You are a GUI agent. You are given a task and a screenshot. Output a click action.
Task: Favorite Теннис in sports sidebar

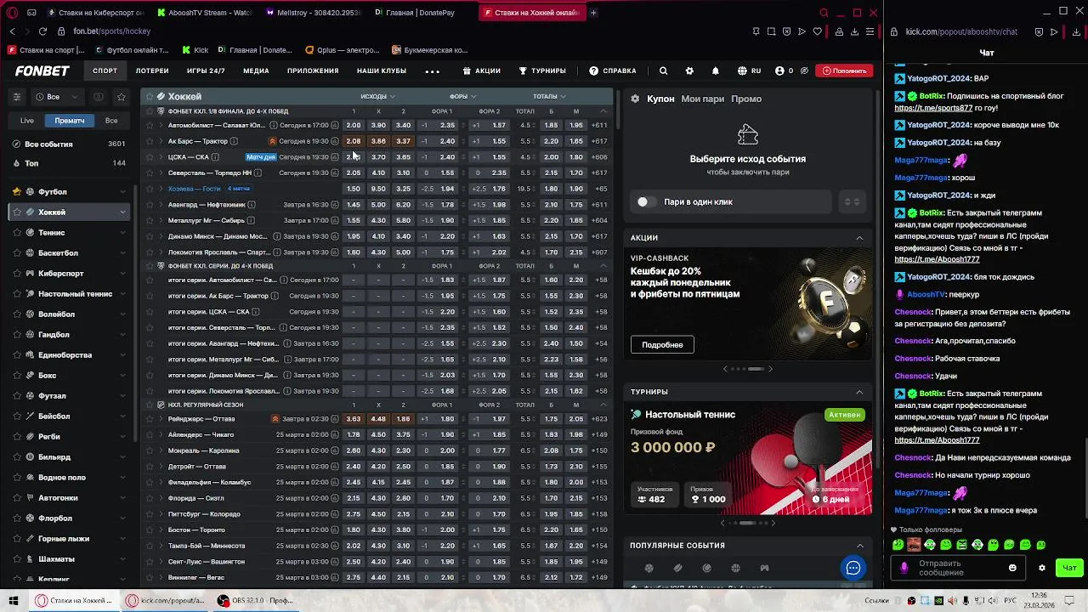tap(17, 233)
